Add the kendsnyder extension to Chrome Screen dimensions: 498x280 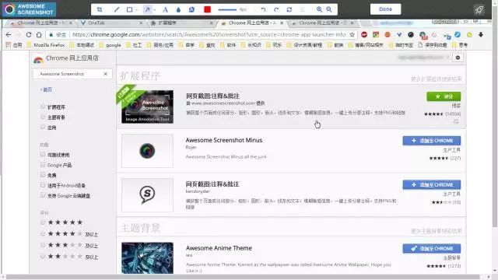[432, 185]
